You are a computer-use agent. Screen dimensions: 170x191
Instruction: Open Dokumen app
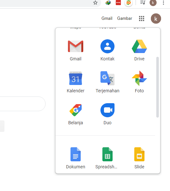[76, 158]
